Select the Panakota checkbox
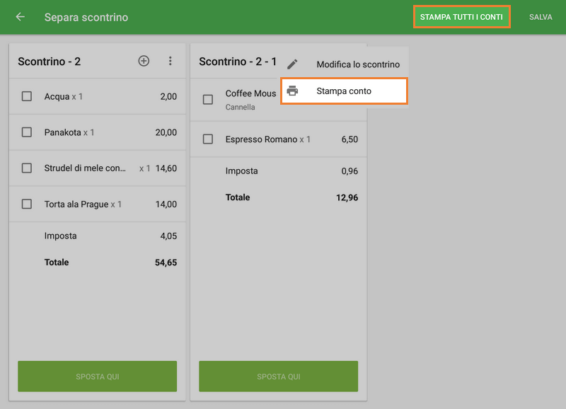This screenshot has width=566, height=409. (27, 132)
